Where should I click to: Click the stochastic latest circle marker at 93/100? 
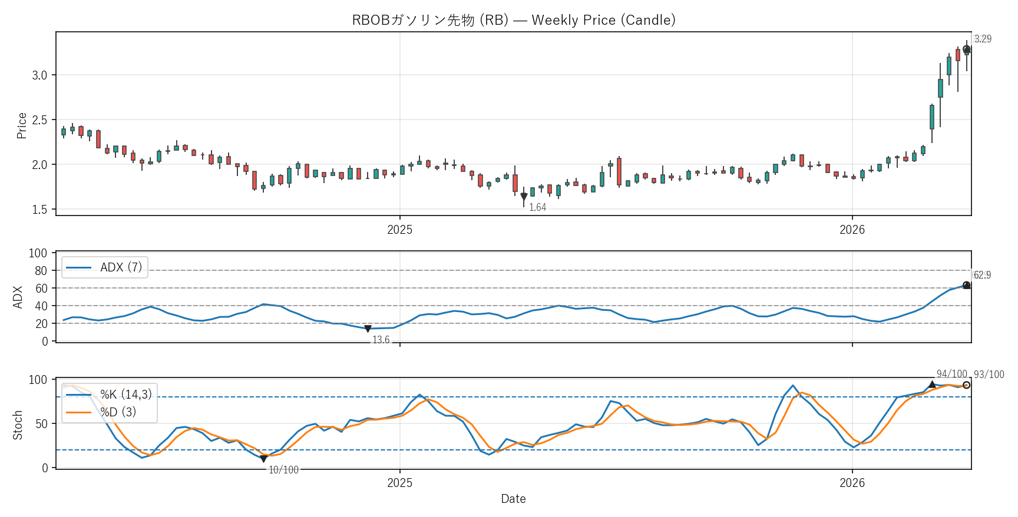[x=966, y=385]
